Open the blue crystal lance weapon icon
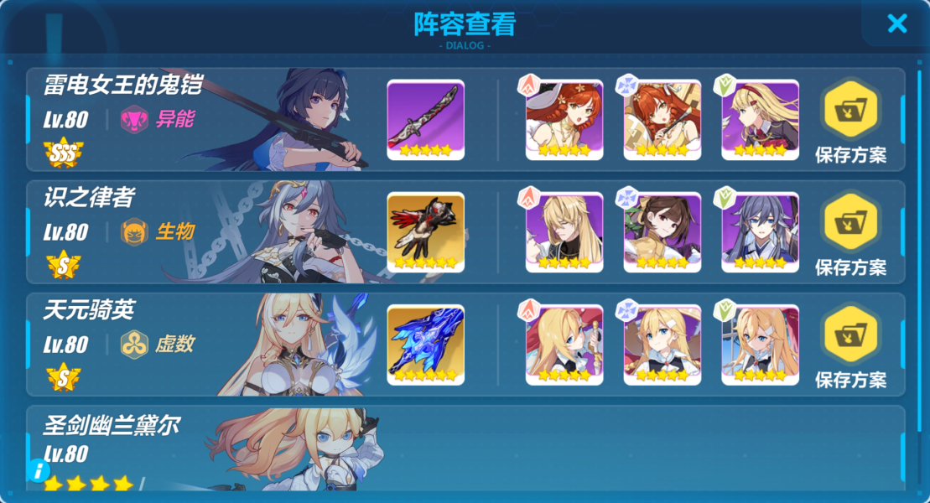Screen dimensions: 930x503 click(x=425, y=345)
